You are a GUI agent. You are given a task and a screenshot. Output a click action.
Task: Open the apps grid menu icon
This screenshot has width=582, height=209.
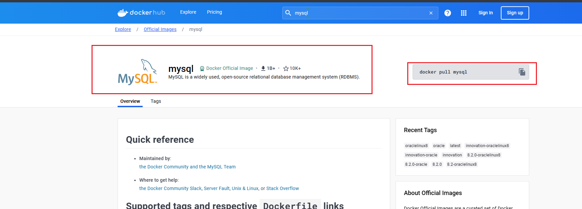coord(464,13)
